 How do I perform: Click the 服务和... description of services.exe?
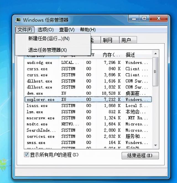click(x=136, y=136)
